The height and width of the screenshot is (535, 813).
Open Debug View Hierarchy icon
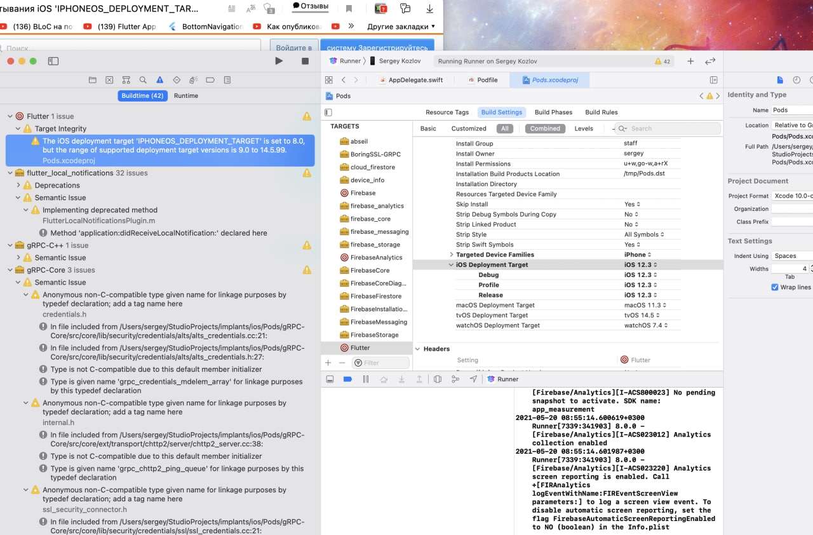tap(438, 379)
